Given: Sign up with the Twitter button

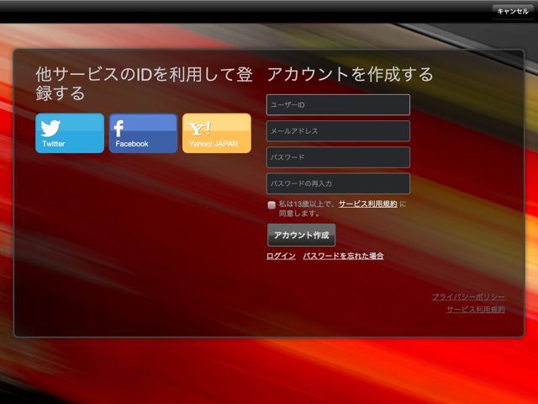Looking at the screenshot, I should 70,133.
